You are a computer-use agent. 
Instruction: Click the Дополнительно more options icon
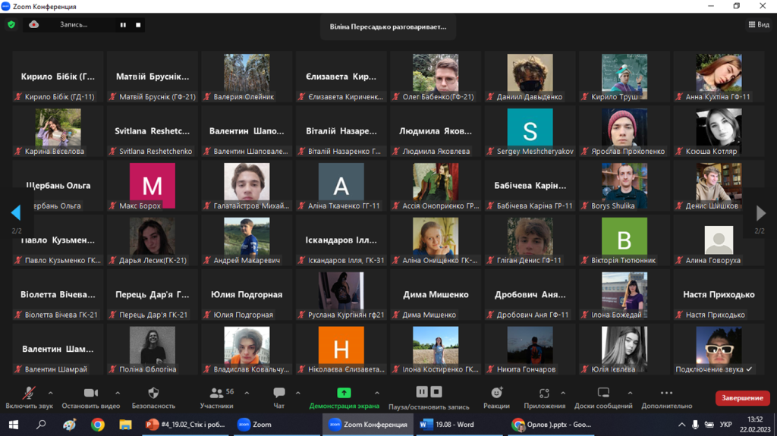pos(666,394)
